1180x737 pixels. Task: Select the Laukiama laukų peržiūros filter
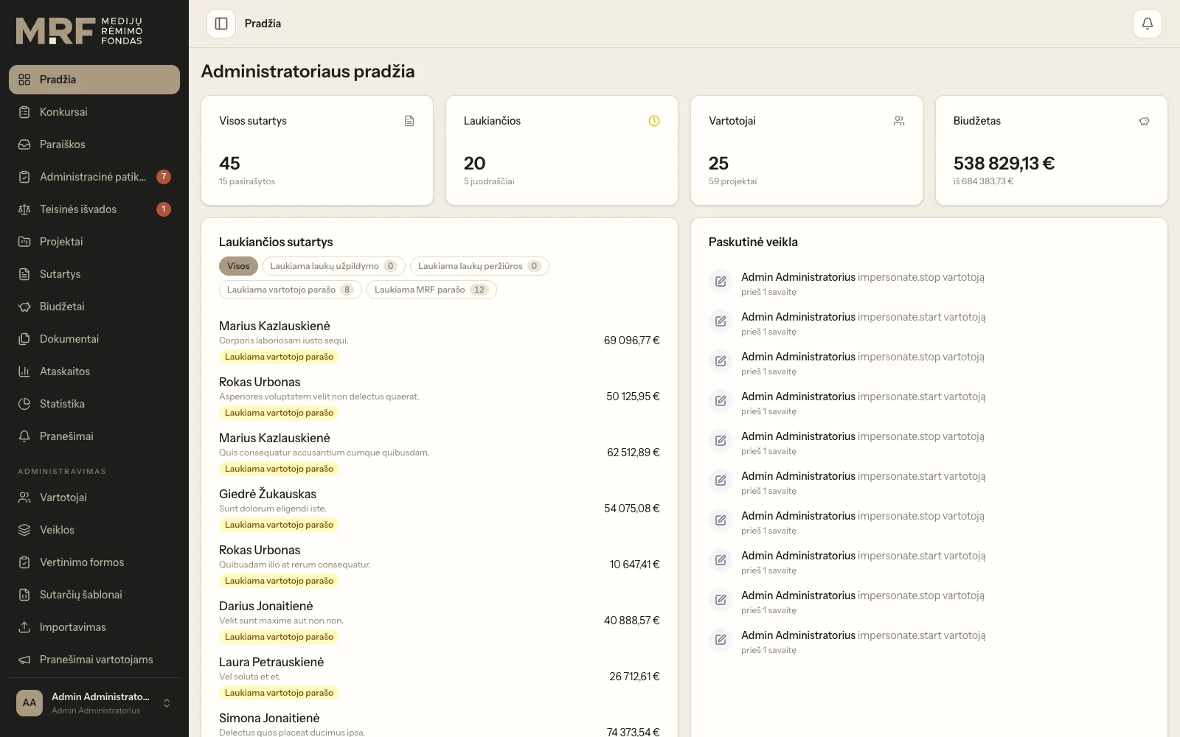(479, 266)
